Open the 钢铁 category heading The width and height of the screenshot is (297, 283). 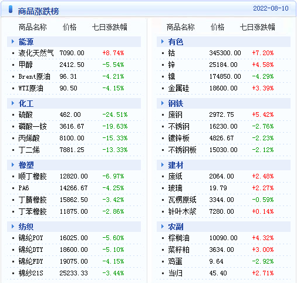pyautogui.click(x=176, y=103)
